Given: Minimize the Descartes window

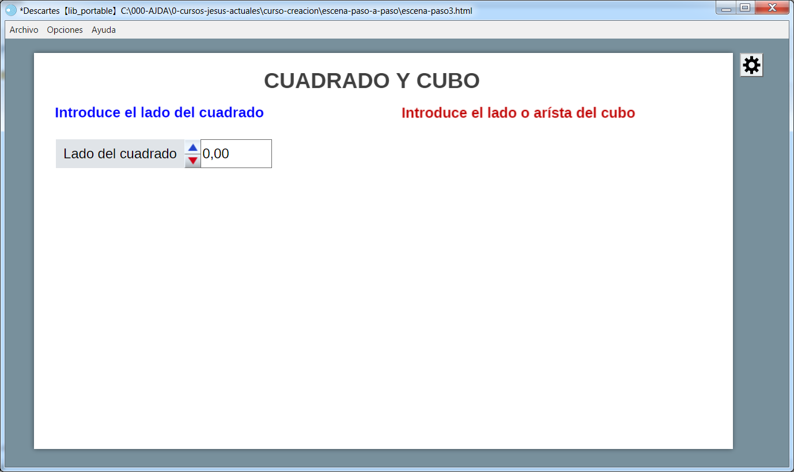Looking at the screenshot, I should tap(726, 9).
